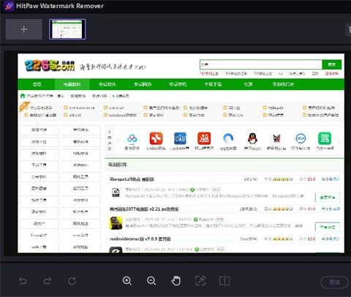The width and height of the screenshot is (351, 297).
Task: Click the before/after compare icon
Action: pyautogui.click(x=224, y=281)
